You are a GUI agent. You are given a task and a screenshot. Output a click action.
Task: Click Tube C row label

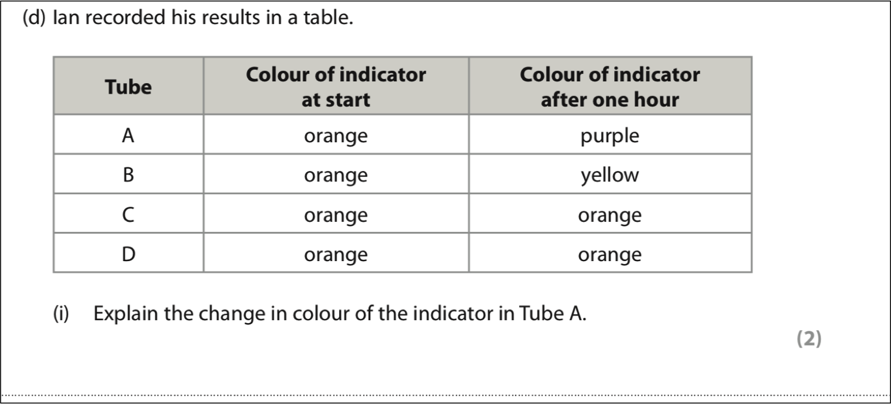point(128,214)
